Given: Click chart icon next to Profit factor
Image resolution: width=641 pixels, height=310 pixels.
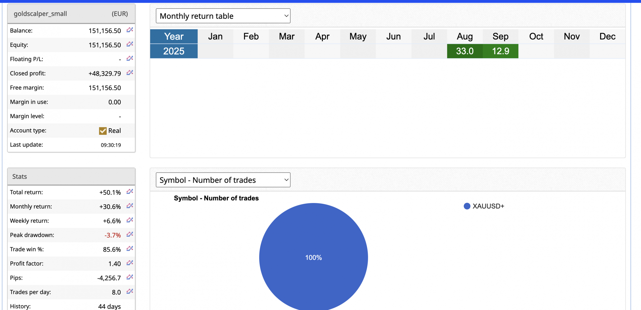Looking at the screenshot, I should pos(129,263).
